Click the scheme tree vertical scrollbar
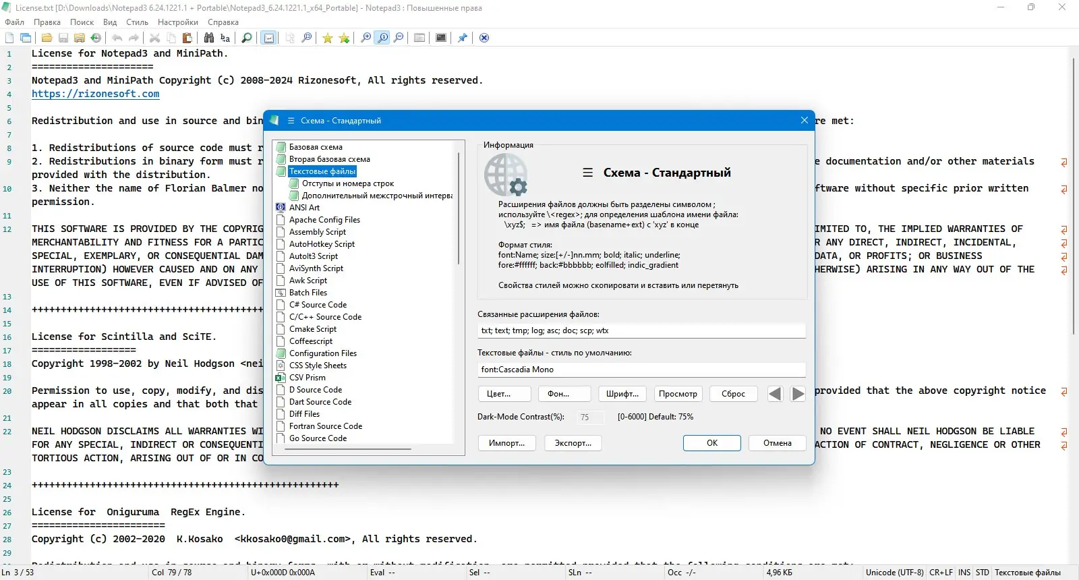Screen dimensions: 1079x580 coord(459,209)
